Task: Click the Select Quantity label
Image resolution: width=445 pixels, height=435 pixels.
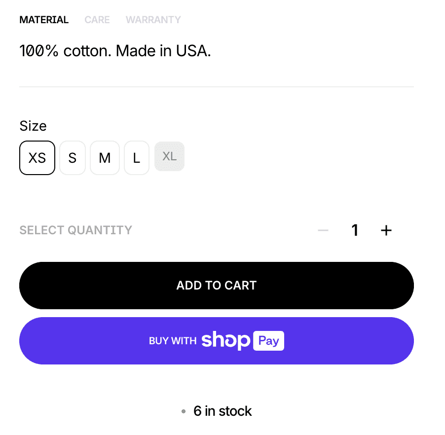Action: click(x=76, y=230)
